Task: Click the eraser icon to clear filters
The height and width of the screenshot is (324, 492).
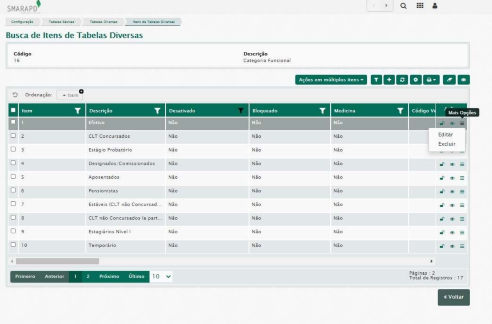Action: [x=449, y=79]
